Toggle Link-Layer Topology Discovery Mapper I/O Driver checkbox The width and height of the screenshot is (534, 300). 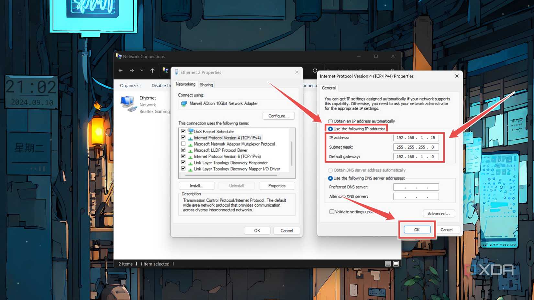coord(184,169)
